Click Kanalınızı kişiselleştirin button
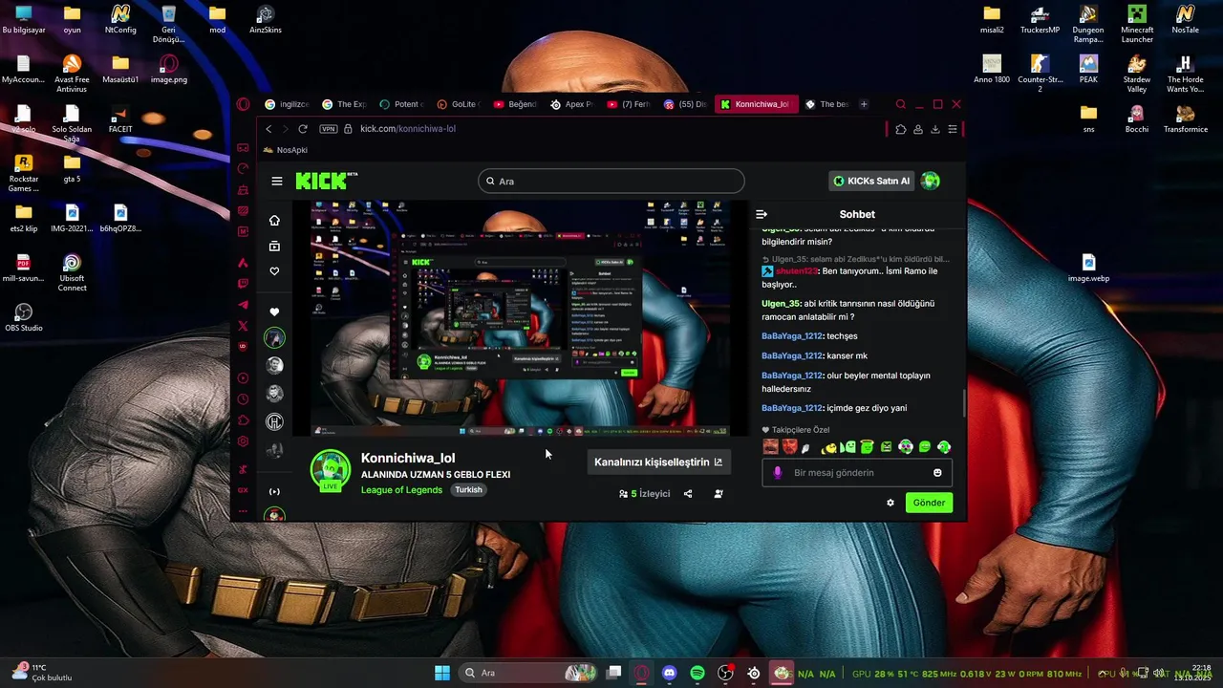1223x688 pixels. (659, 462)
